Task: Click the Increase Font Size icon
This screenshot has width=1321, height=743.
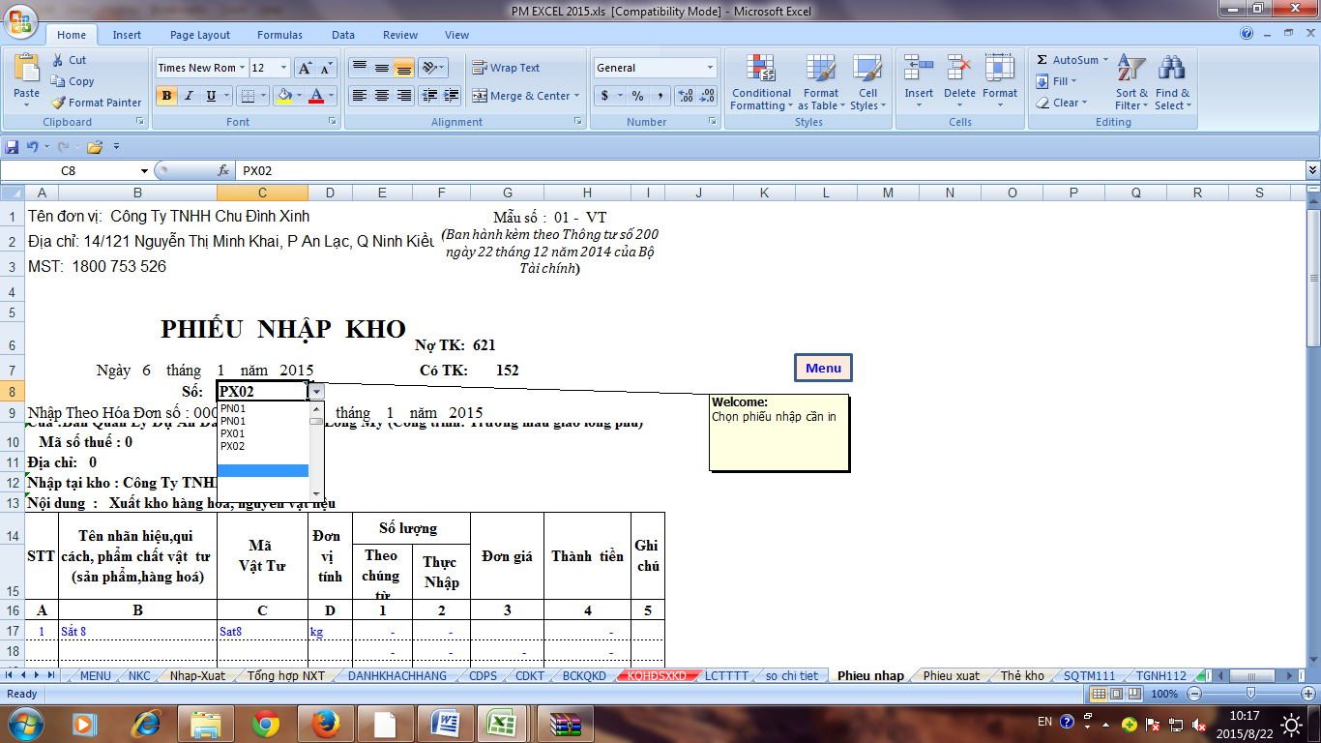Action: 304,68
